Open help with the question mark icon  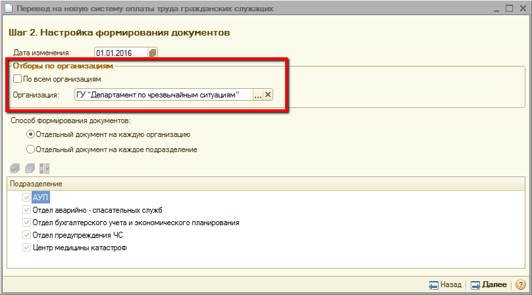coord(519,285)
